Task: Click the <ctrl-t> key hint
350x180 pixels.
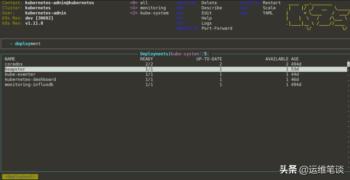Action: 250,3
